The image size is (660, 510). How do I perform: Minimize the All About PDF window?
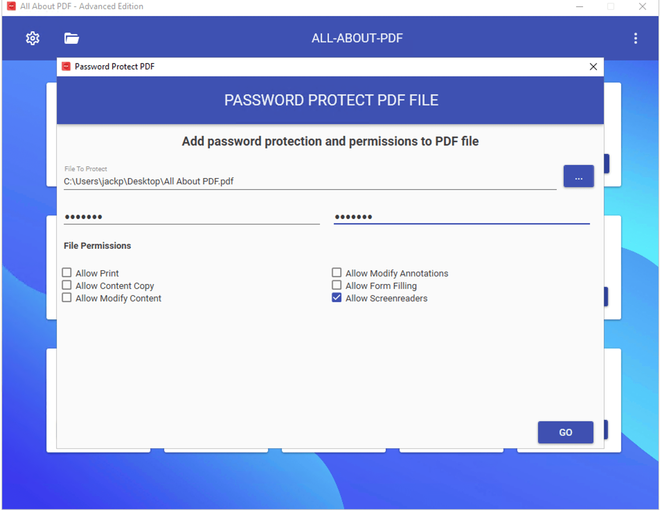click(x=579, y=6)
